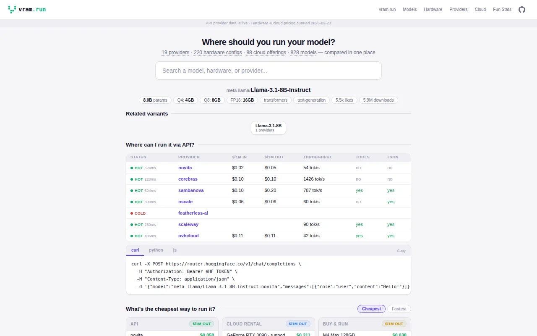The width and height of the screenshot is (537, 336).
Task: Switch to the curl code tab
Action: coord(135,250)
